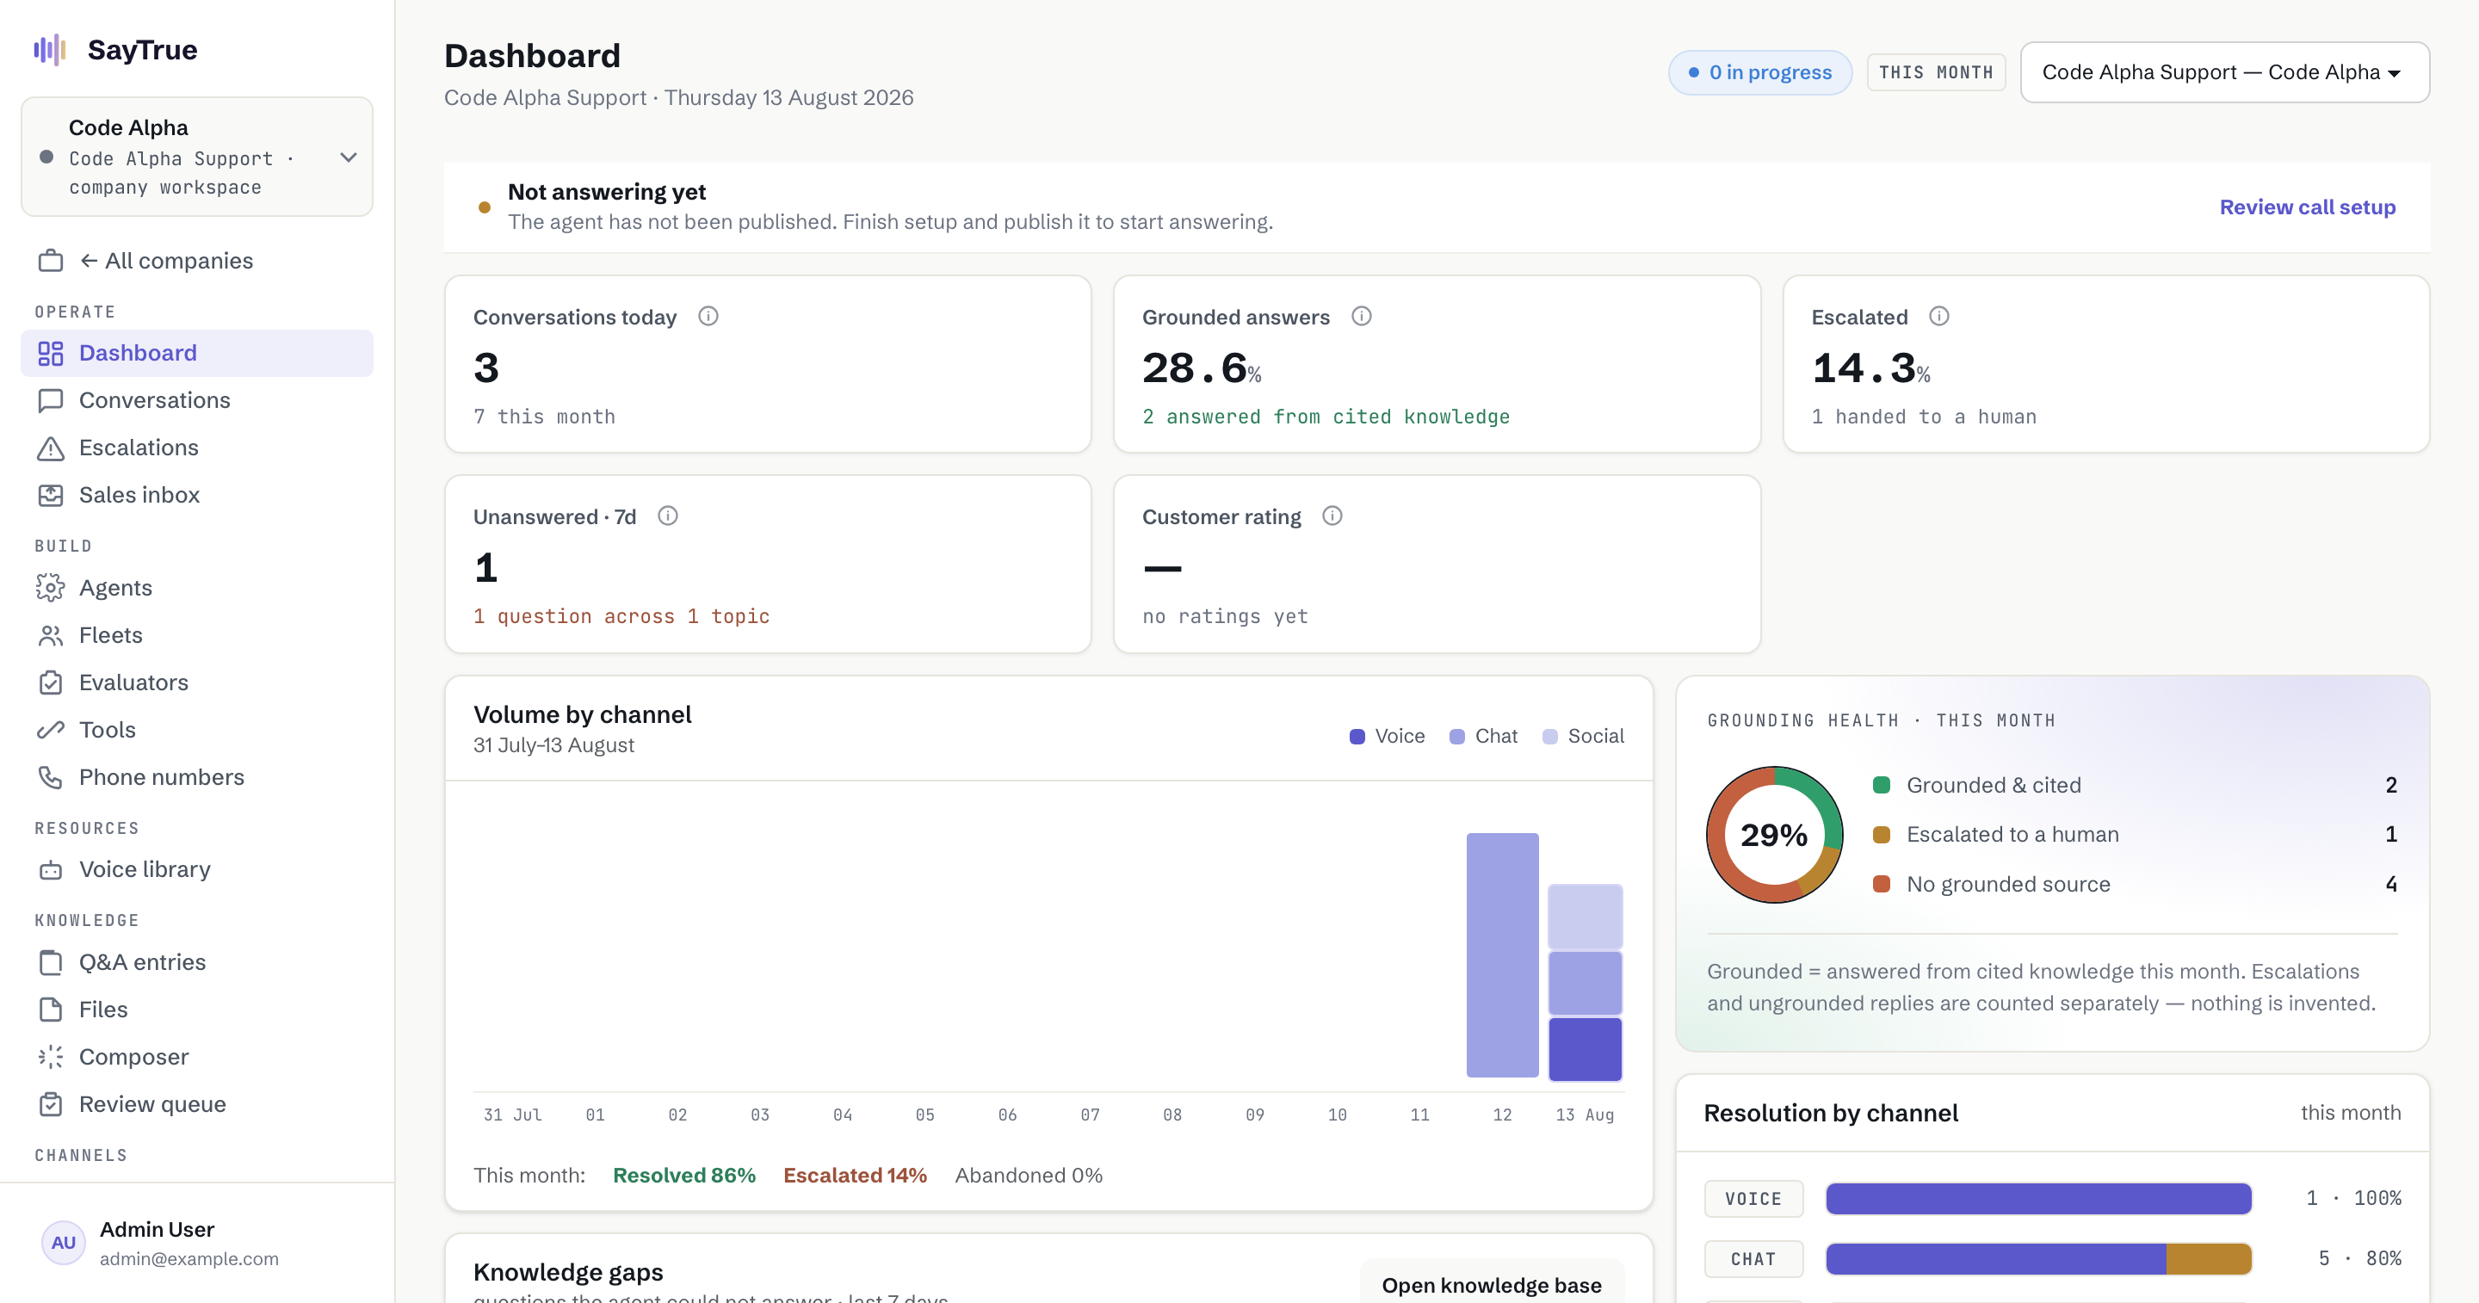Open the Dashboard menu item
Screen dimensions: 2479x1303
[197, 353]
